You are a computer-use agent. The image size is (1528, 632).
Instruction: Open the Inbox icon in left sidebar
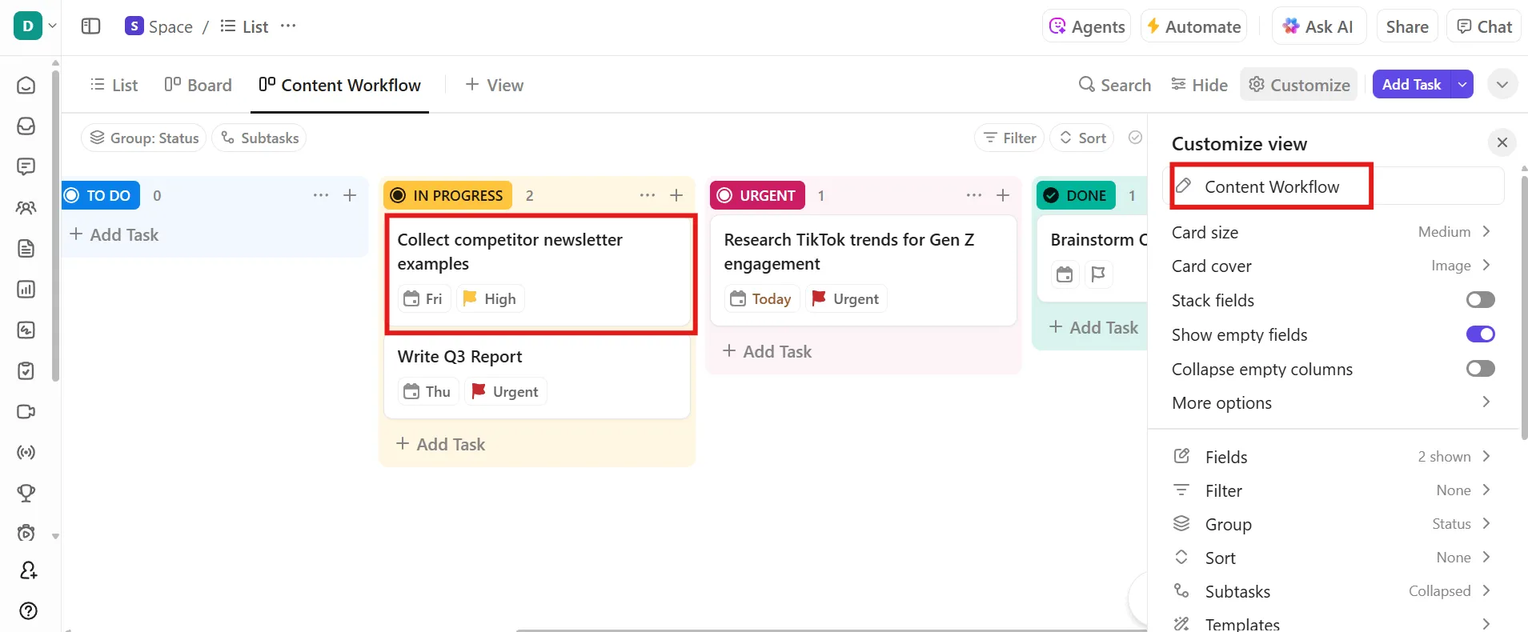coord(26,126)
